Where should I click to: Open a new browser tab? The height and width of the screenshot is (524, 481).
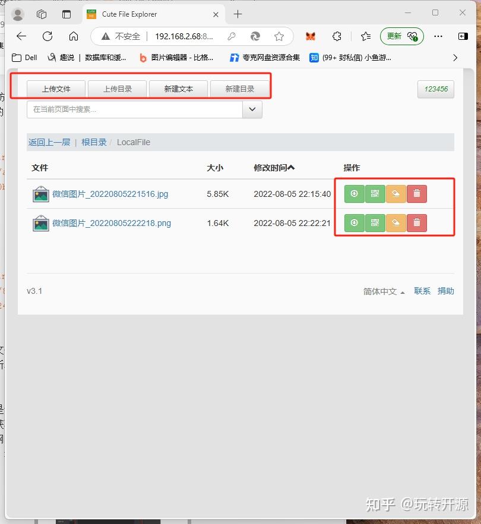(x=238, y=14)
